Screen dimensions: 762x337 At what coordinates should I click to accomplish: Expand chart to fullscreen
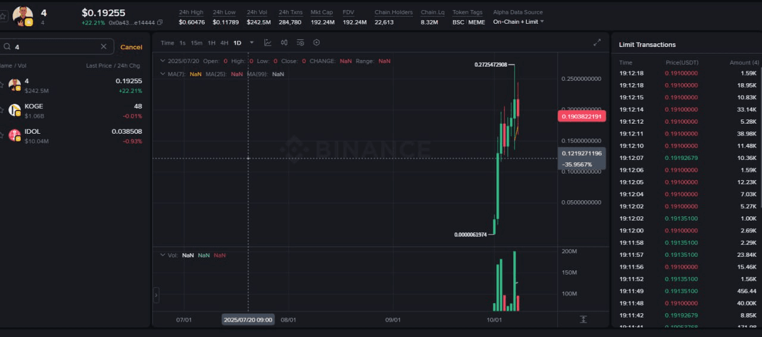click(x=597, y=43)
